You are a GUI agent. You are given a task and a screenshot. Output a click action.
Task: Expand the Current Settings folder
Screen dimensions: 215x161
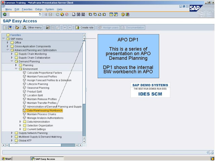(20, 129)
